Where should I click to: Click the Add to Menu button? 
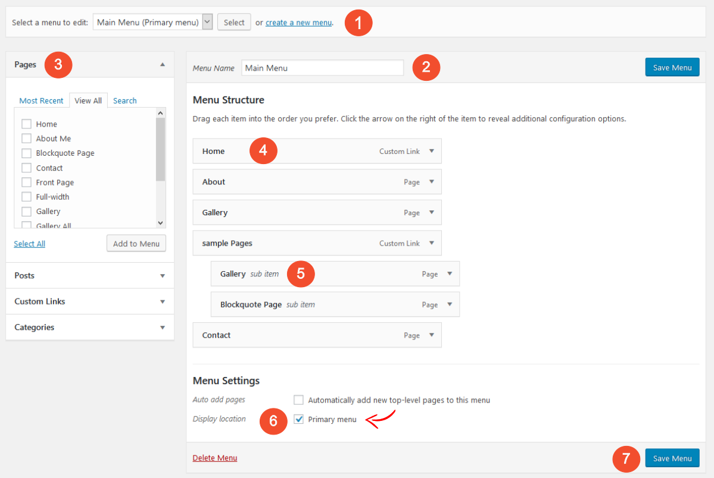pos(136,243)
